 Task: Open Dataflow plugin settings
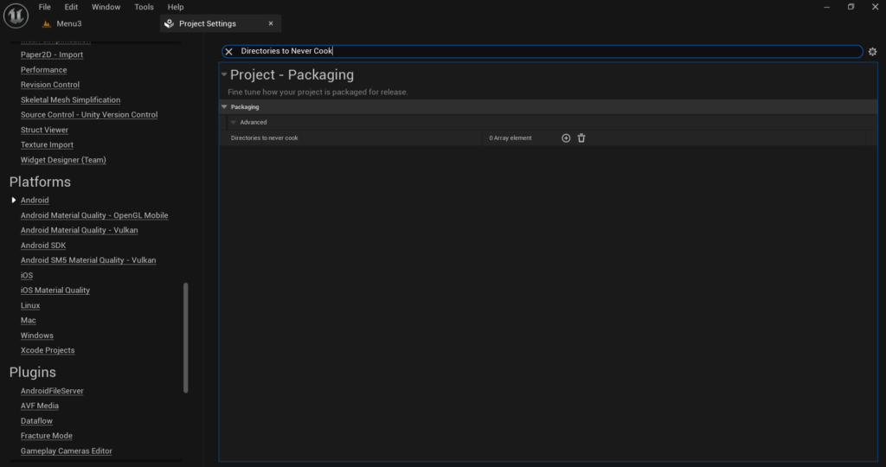tap(36, 420)
